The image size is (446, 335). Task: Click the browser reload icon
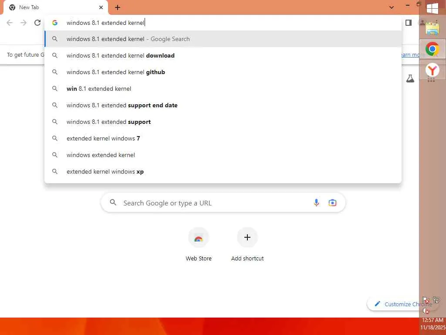pos(37,23)
